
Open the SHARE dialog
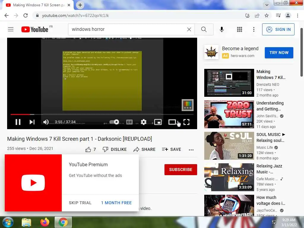(x=145, y=150)
